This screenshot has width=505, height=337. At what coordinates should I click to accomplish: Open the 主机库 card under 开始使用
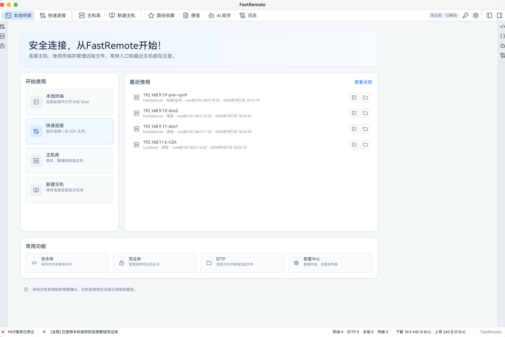69,160
